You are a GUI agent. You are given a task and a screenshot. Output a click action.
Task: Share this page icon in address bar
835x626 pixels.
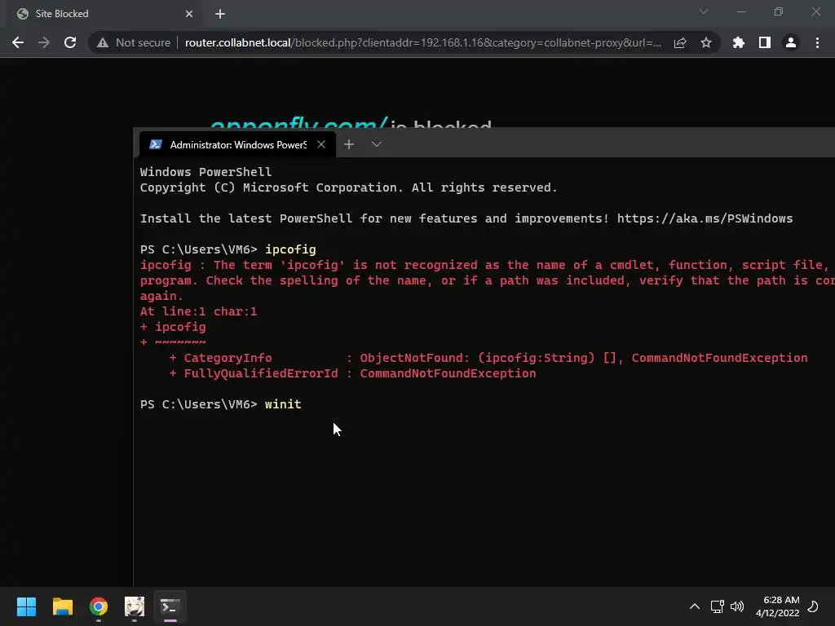[680, 42]
